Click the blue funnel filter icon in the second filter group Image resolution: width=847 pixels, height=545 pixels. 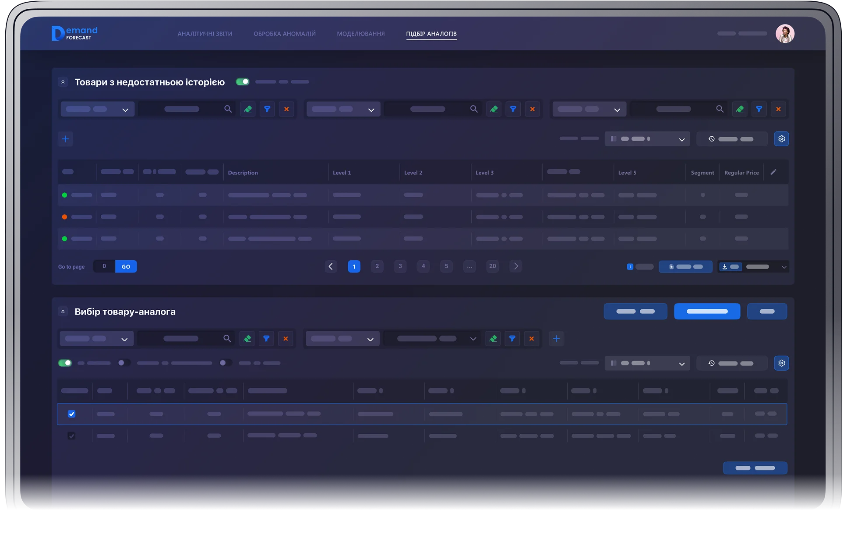point(513,109)
